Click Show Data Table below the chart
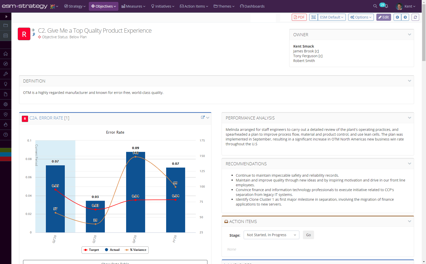Image resolution: width=426 pixels, height=264 pixels. tap(115, 262)
